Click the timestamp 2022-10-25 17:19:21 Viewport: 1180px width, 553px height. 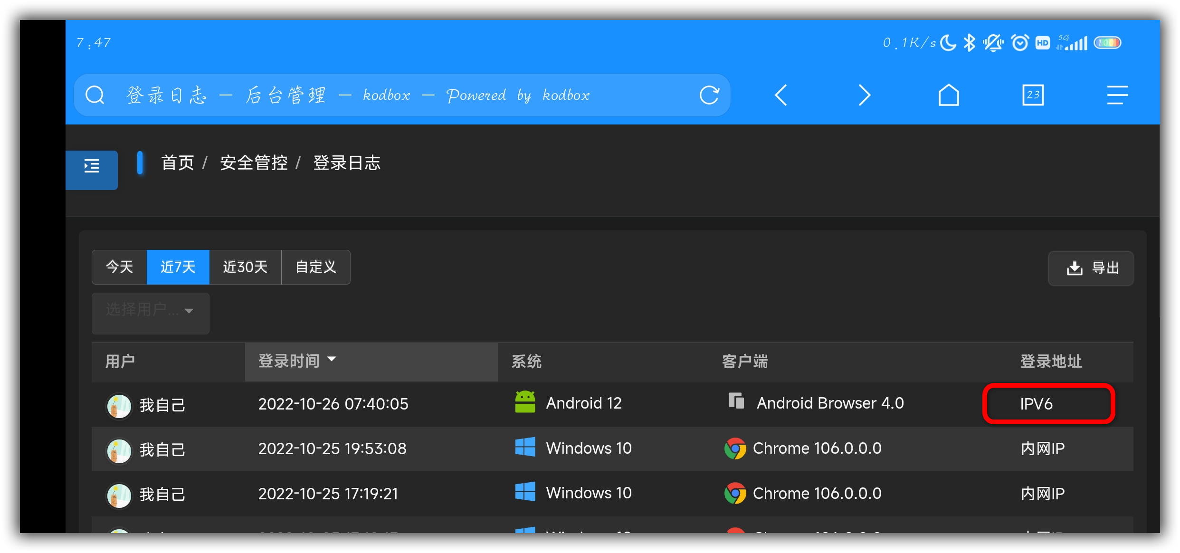(328, 494)
